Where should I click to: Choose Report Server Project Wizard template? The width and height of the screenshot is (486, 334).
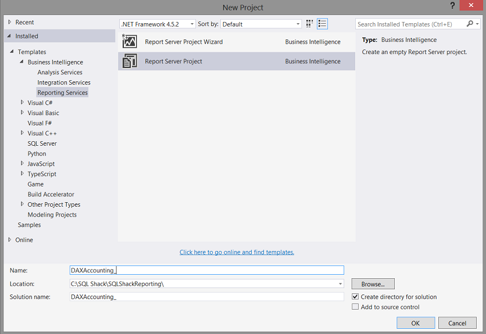point(237,41)
